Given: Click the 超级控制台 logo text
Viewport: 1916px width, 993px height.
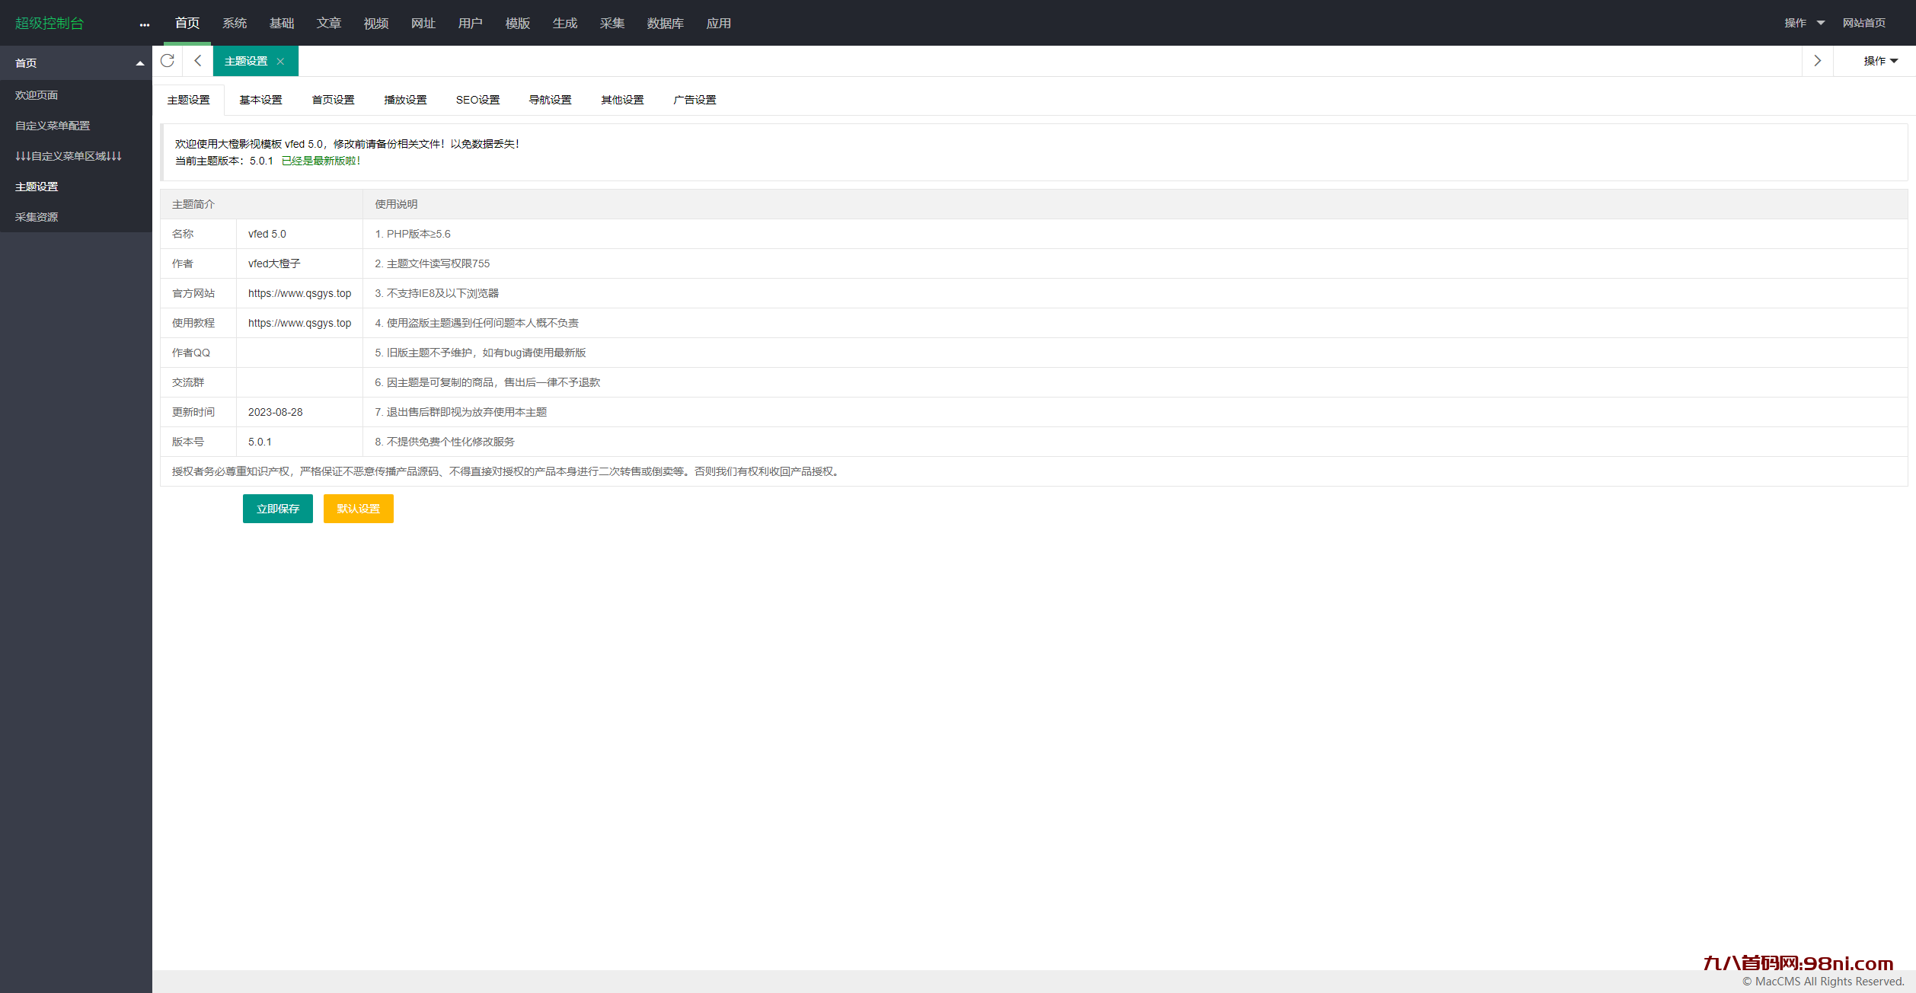Looking at the screenshot, I should click(x=49, y=24).
